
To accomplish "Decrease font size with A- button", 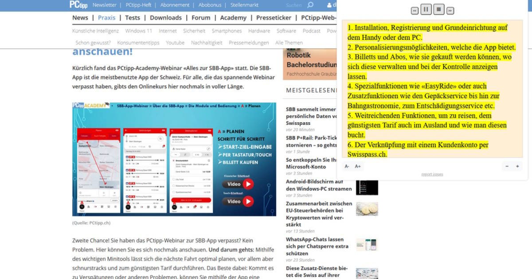I will (347, 167).
